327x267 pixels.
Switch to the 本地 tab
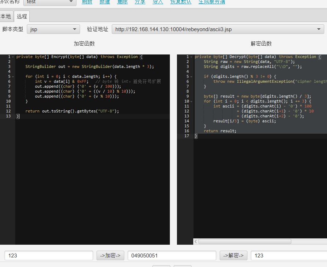coord(6,16)
